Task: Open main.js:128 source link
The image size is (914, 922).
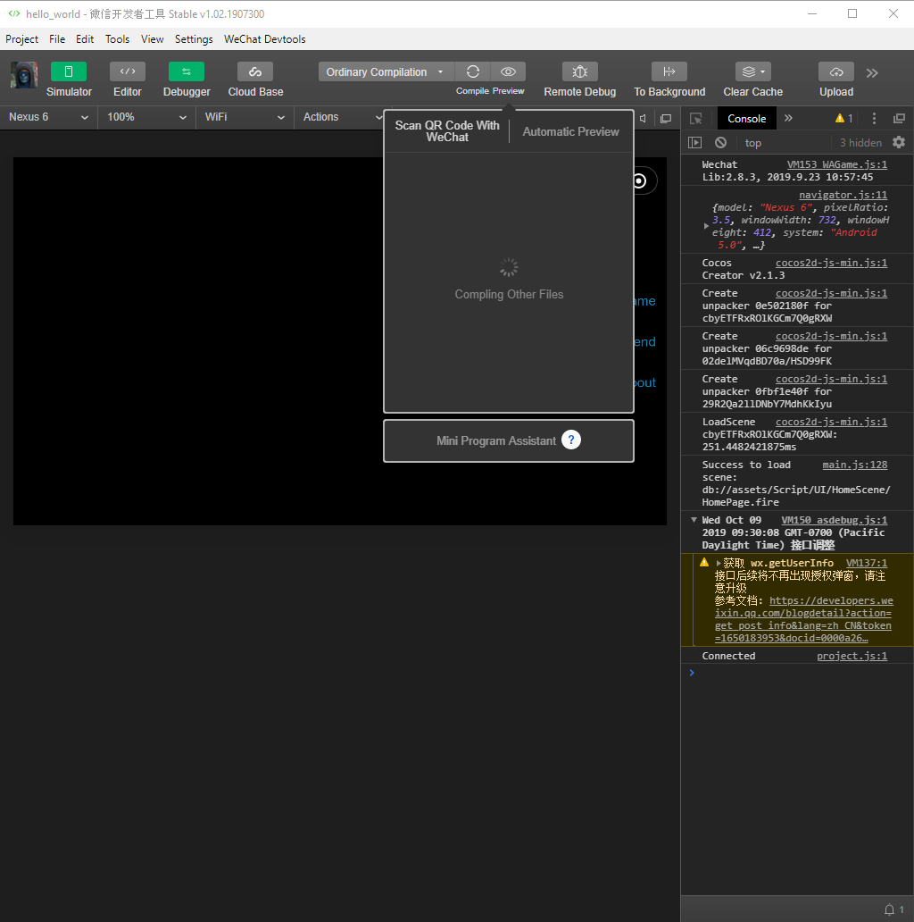Action: click(855, 465)
